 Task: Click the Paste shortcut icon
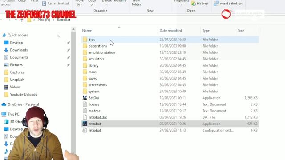point(44,4)
